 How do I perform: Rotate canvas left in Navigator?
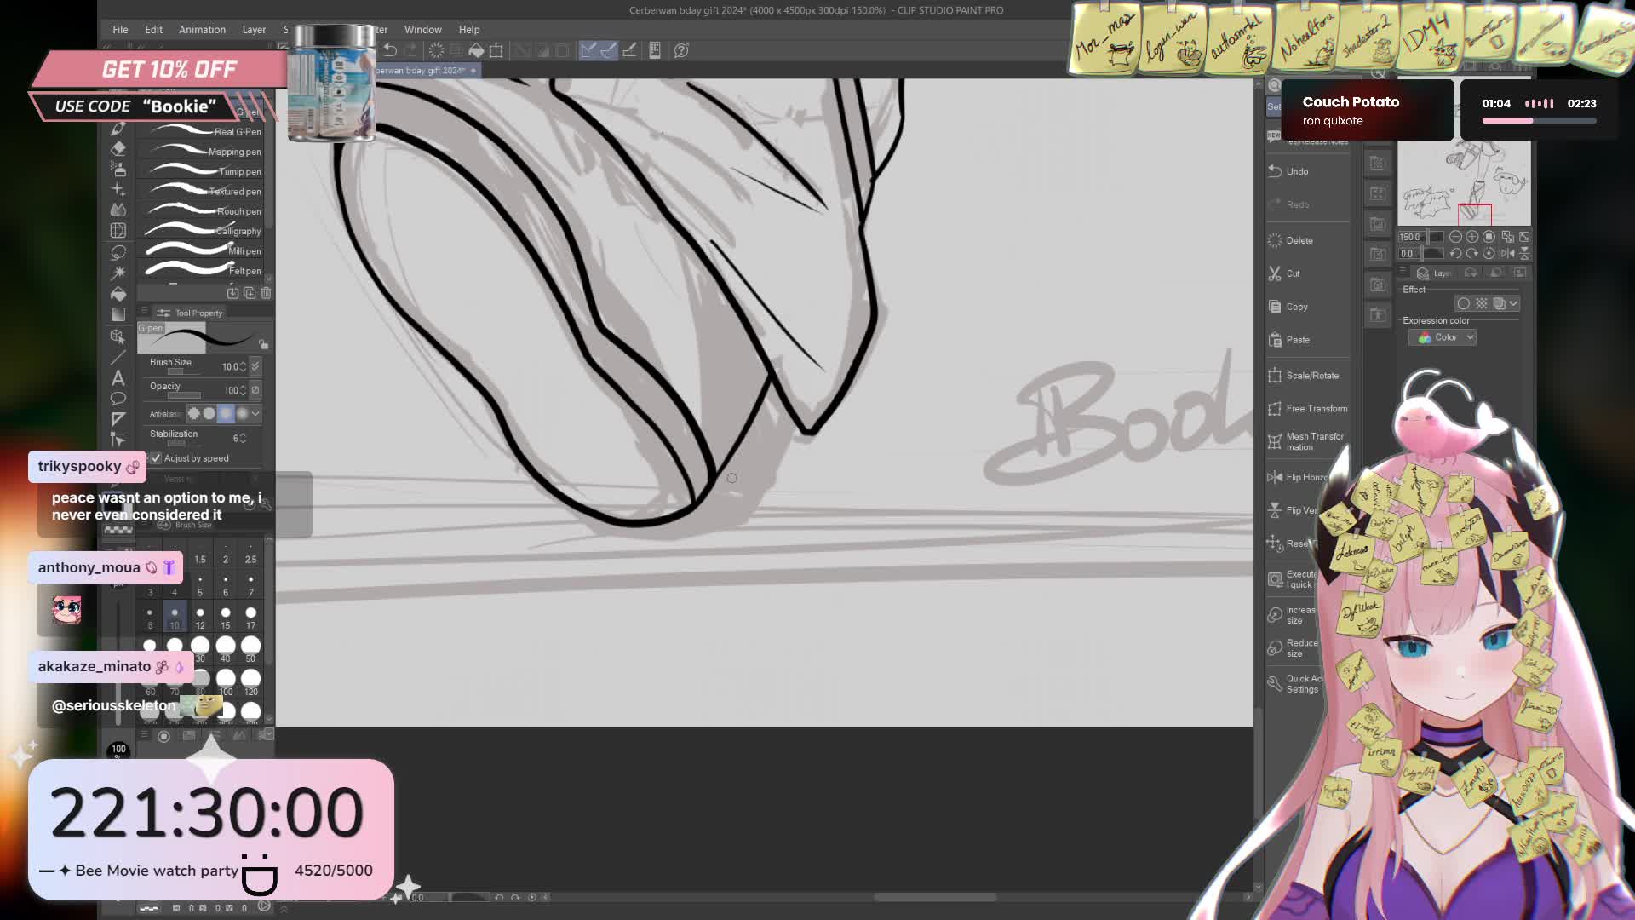click(1455, 253)
